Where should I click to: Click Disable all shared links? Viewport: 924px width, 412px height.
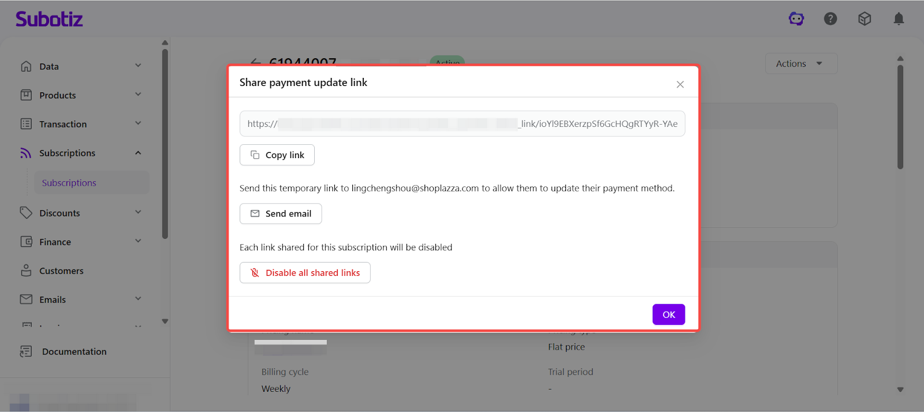click(x=305, y=273)
